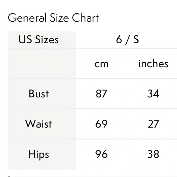The width and height of the screenshot is (177, 177).
Task: Click the letter S in the size header
Action: point(136,39)
